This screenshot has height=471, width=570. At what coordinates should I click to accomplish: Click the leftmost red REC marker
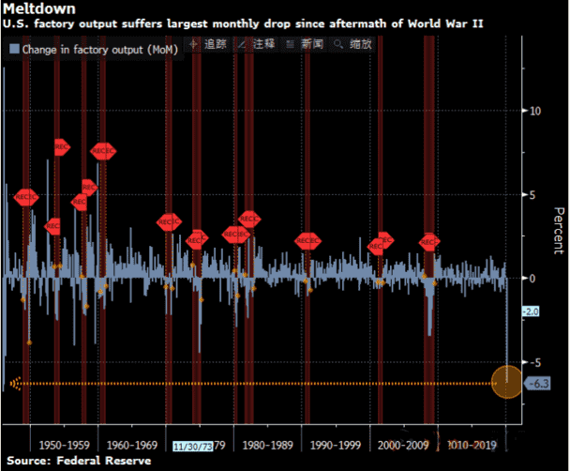25,197
